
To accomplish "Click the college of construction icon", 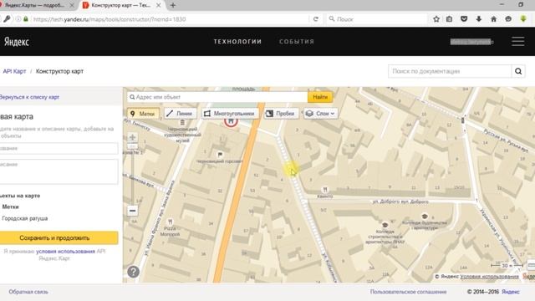I will (385, 225).
